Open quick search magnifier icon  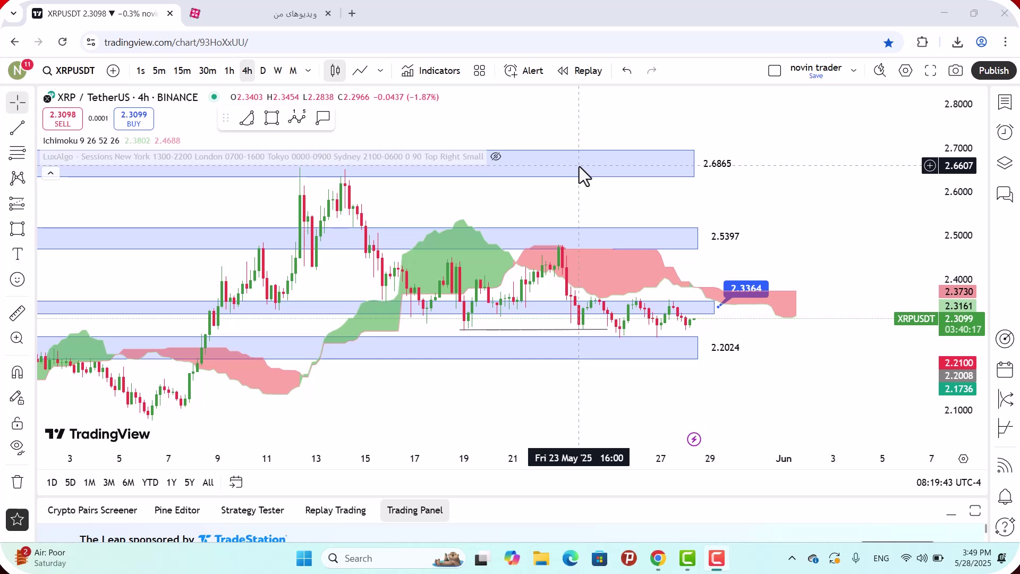[x=880, y=71]
